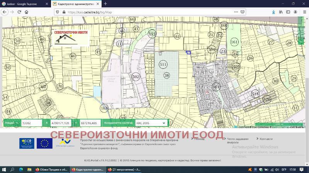
Task: Click the X coordinate input field
Action: tap(61, 123)
